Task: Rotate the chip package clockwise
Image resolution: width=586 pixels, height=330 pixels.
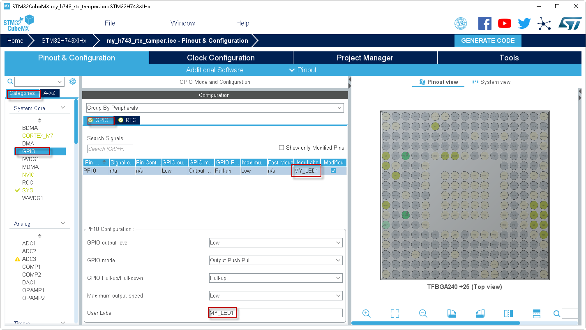Action: [x=451, y=313]
